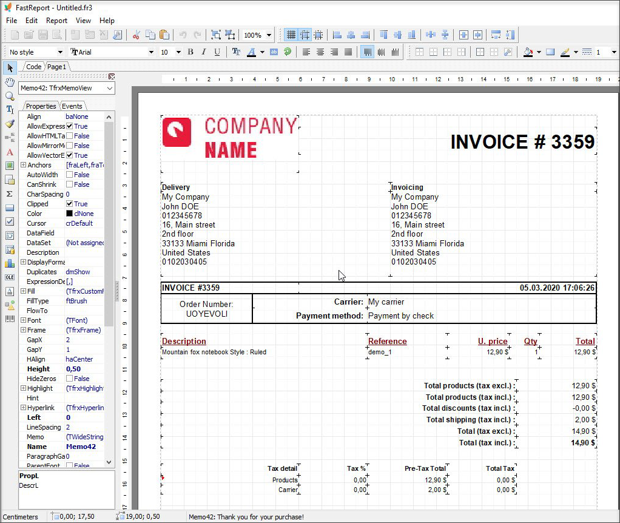Apply bold formatting
This screenshot has width=620, height=523.
[190, 52]
